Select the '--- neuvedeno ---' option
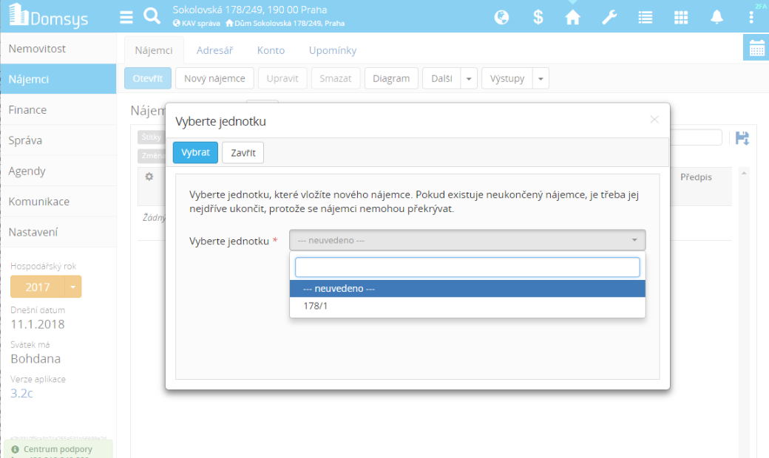 pos(467,289)
